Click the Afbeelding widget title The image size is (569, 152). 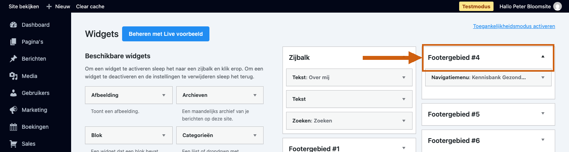[x=105, y=95]
